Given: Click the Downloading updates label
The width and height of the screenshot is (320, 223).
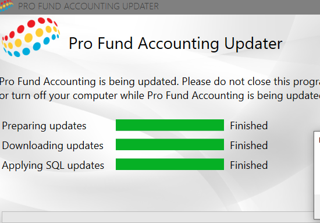Looking at the screenshot, I should click(52, 146).
